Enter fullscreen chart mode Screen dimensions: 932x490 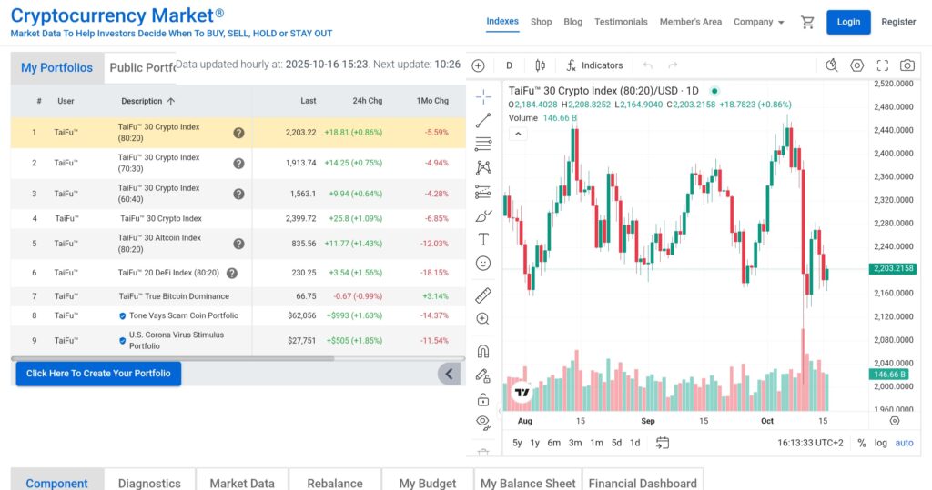(883, 65)
